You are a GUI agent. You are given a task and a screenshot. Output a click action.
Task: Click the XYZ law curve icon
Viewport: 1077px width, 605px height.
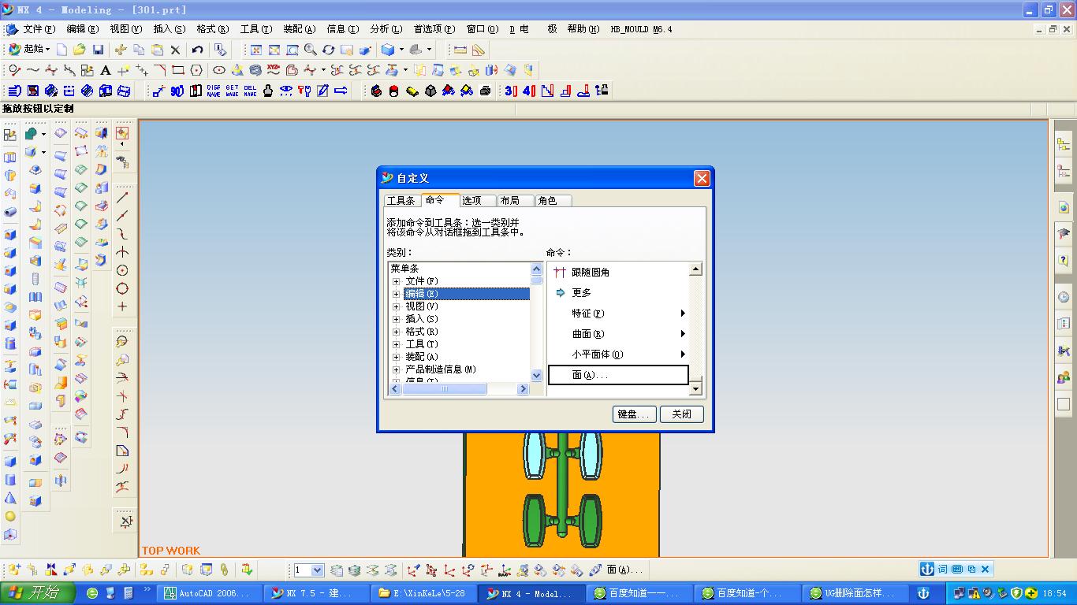pyautogui.click(x=274, y=70)
